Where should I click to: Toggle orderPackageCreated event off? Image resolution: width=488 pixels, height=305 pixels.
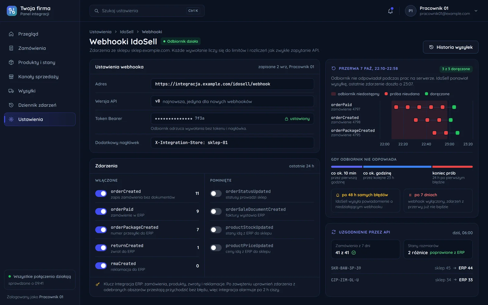[x=101, y=230]
